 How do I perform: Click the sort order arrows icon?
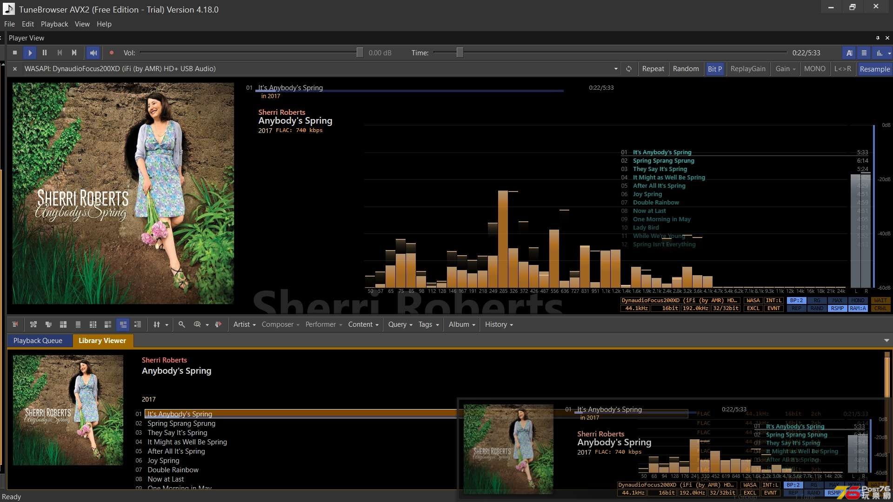pyautogui.click(x=157, y=324)
